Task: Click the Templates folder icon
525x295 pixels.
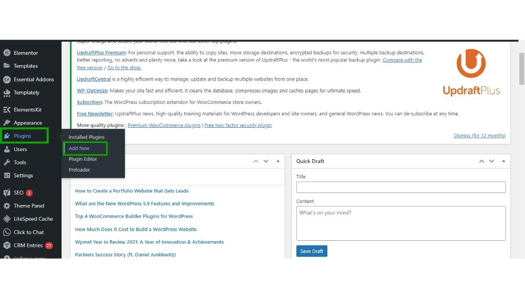Action: coord(7,66)
